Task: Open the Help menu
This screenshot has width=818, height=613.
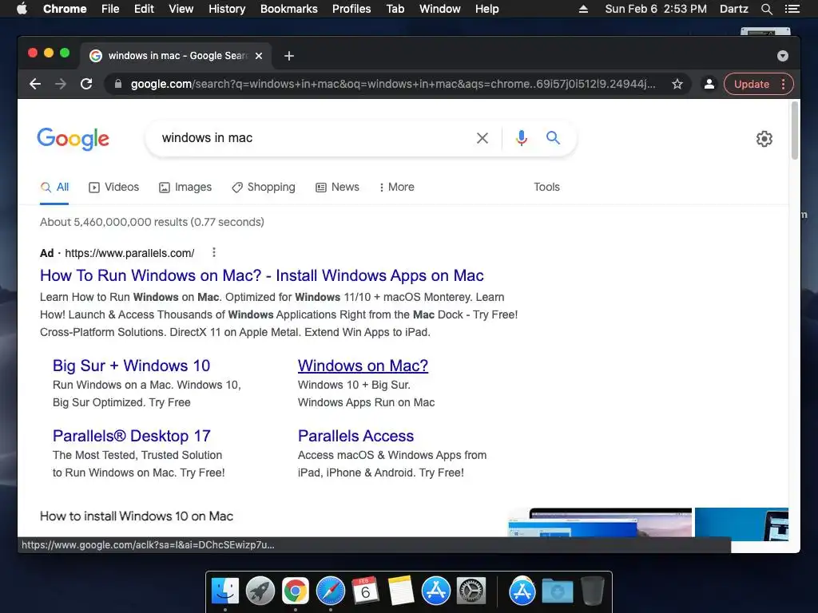Action: click(x=486, y=9)
